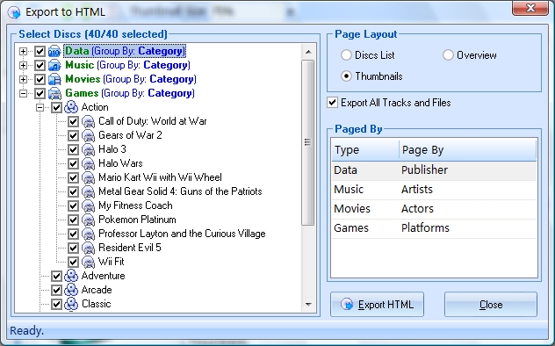Select the Games Platforms row
The height and width of the screenshot is (346, 555).
pos(435,228)
